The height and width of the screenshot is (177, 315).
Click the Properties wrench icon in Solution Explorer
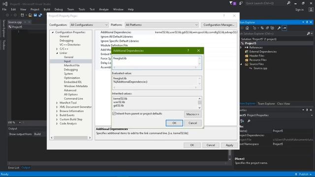tap(279, 28)
